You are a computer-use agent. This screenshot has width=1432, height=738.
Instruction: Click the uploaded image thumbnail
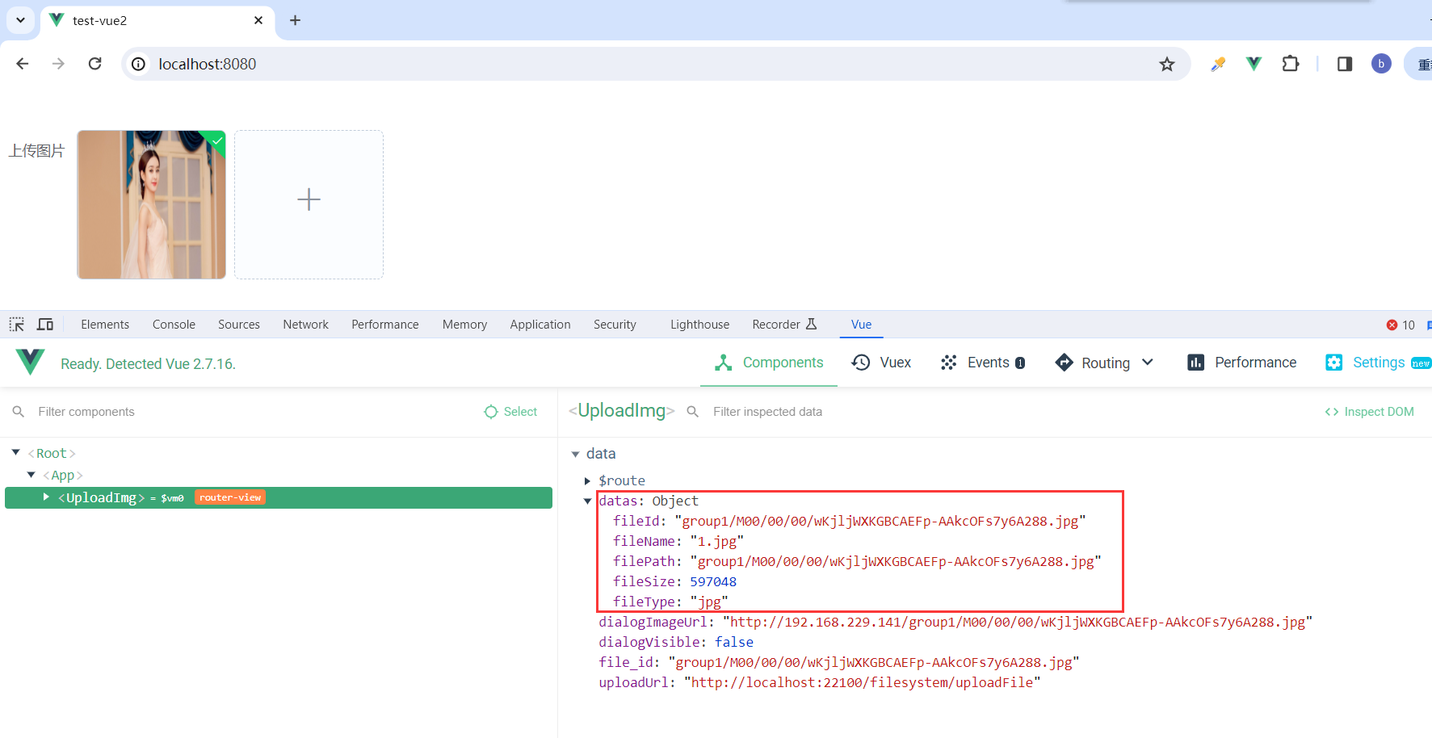(x=151, y=205)
